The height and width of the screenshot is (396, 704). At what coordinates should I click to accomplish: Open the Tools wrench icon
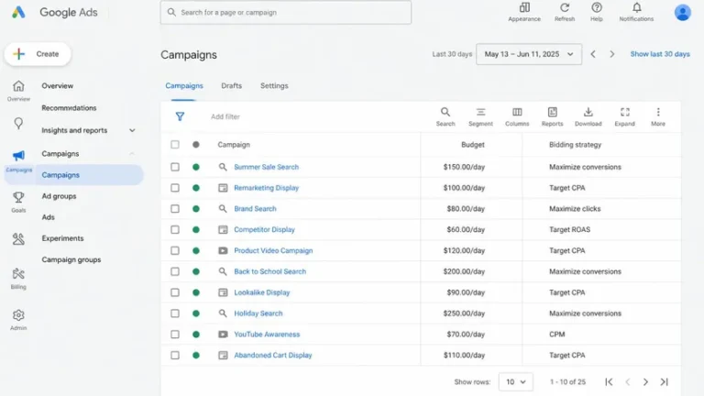tap(18, 239)
